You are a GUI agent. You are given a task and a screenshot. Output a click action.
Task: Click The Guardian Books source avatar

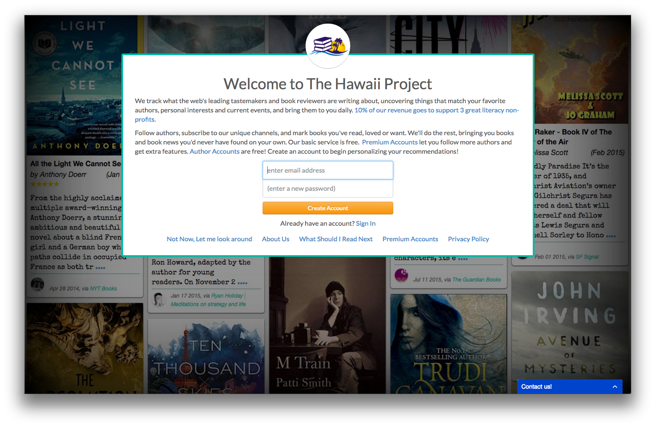pyautogui.click(x=401, y=275)
